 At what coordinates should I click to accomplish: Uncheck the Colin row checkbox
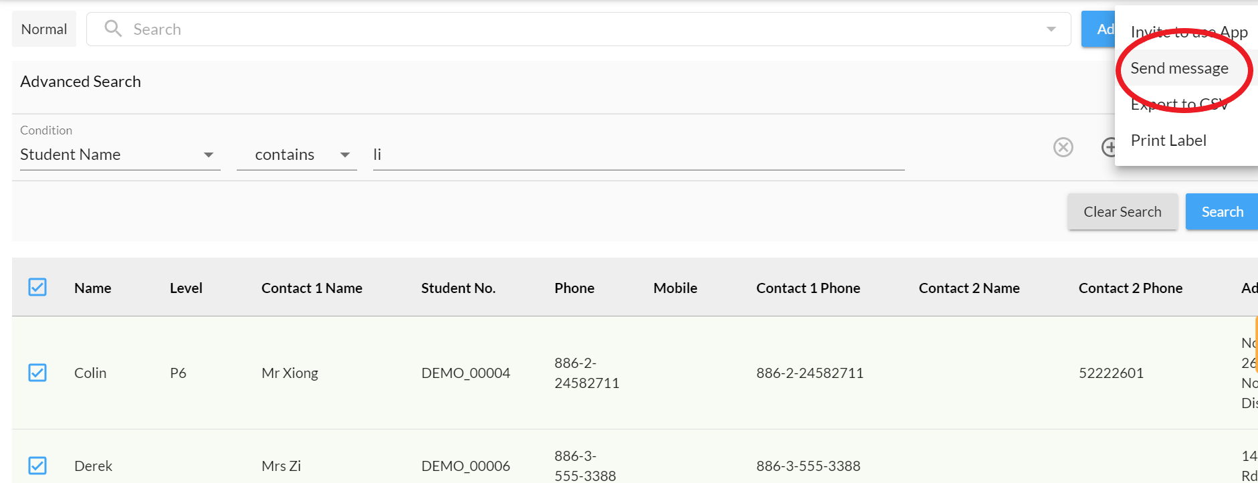tap(37, 373)
